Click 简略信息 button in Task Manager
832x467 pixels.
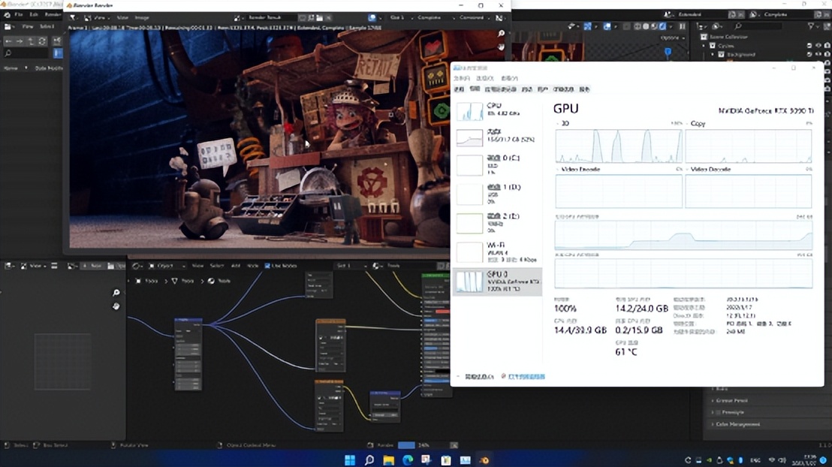point(479,377)
